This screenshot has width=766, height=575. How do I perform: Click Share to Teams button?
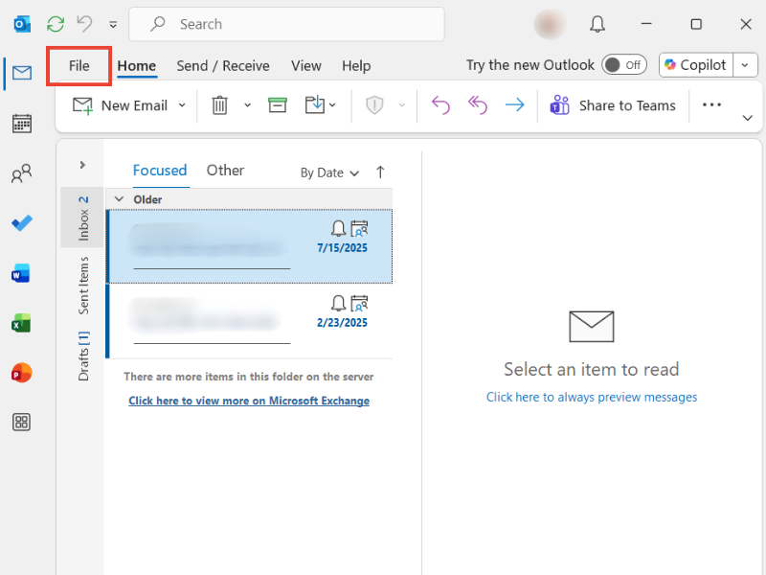613,105
